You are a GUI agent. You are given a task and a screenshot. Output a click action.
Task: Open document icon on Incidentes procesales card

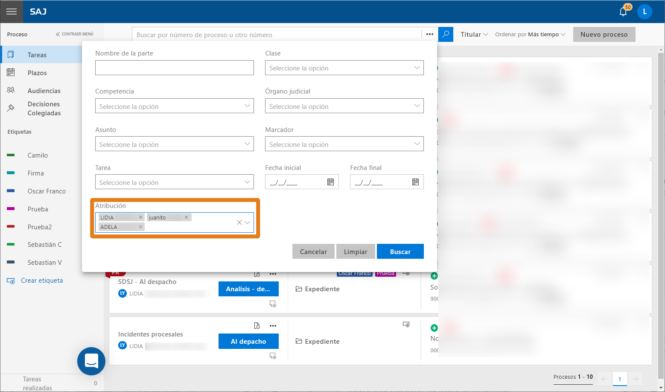(257, 326)
